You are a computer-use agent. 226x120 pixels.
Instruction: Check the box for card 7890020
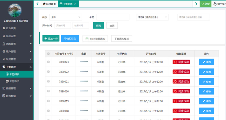point(49,91)
